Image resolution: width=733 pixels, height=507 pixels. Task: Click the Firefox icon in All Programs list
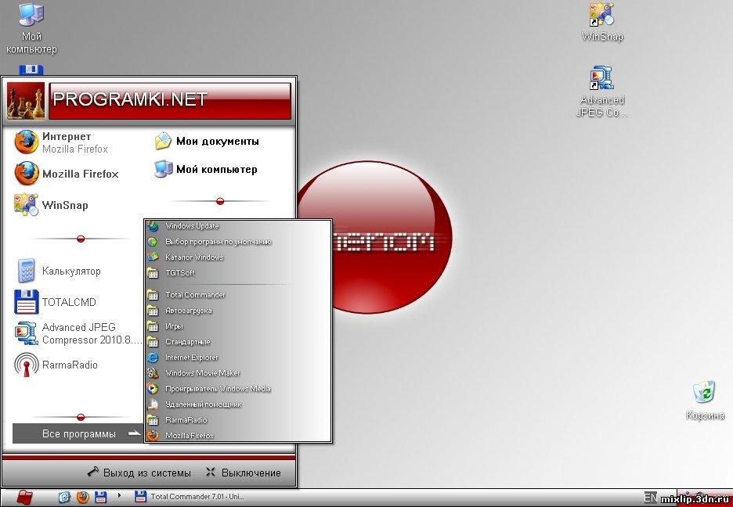[153, 436]
